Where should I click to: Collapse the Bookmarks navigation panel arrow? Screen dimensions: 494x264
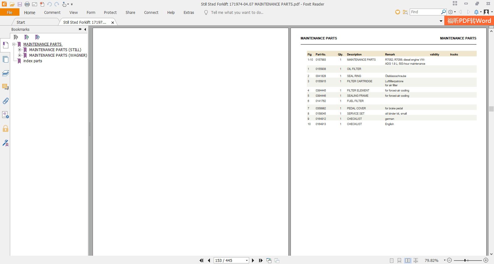coord(85,29)
